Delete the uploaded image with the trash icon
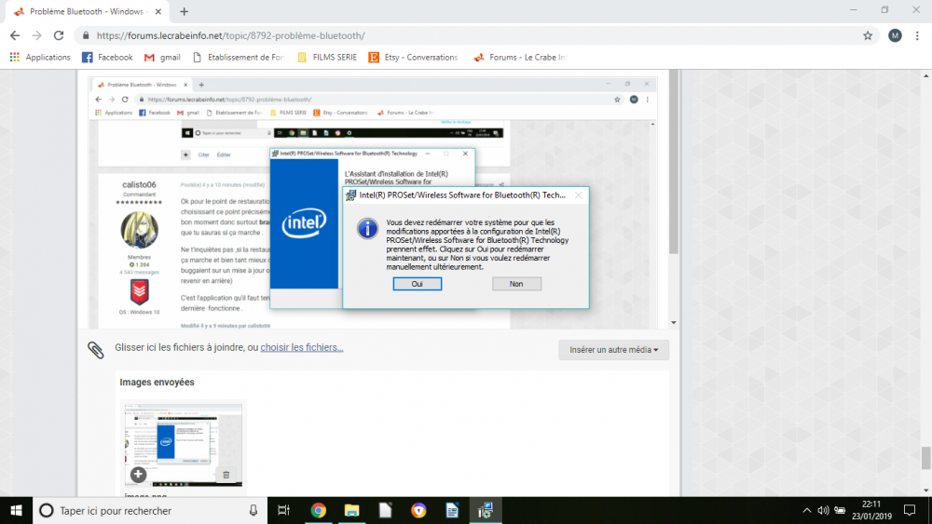 tap(226, 475)
